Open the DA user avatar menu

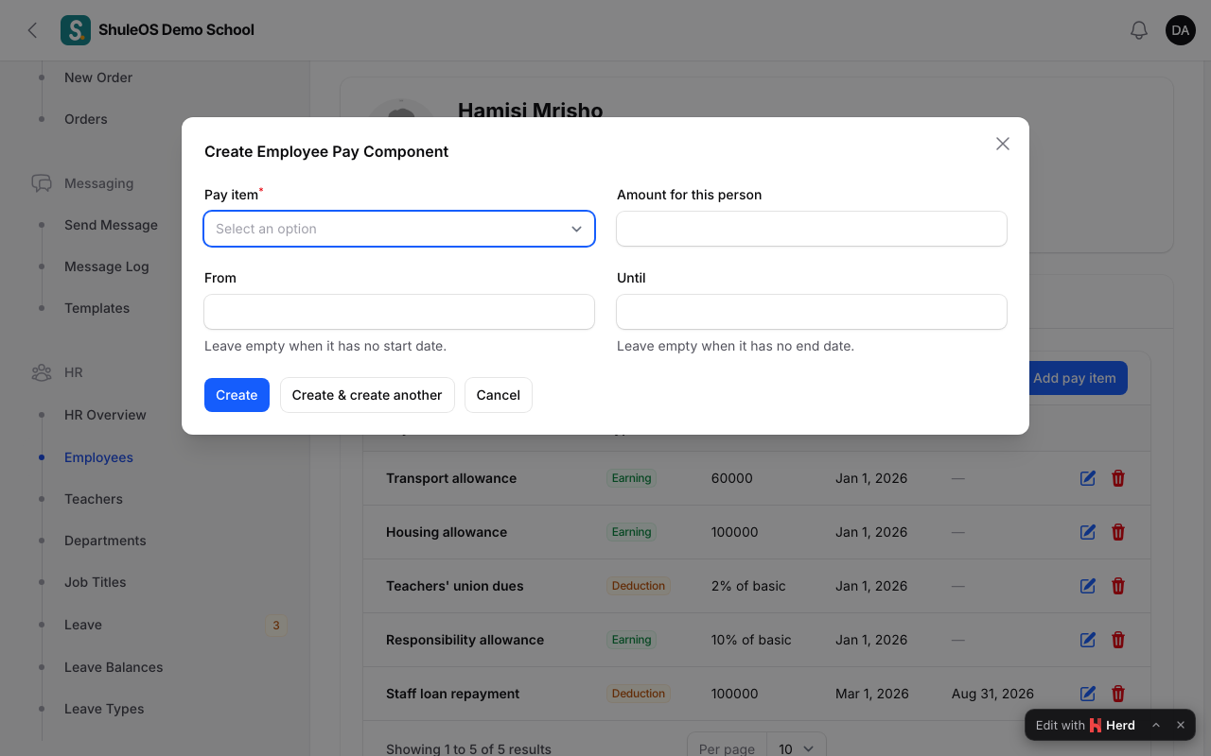click(1181, 30)
